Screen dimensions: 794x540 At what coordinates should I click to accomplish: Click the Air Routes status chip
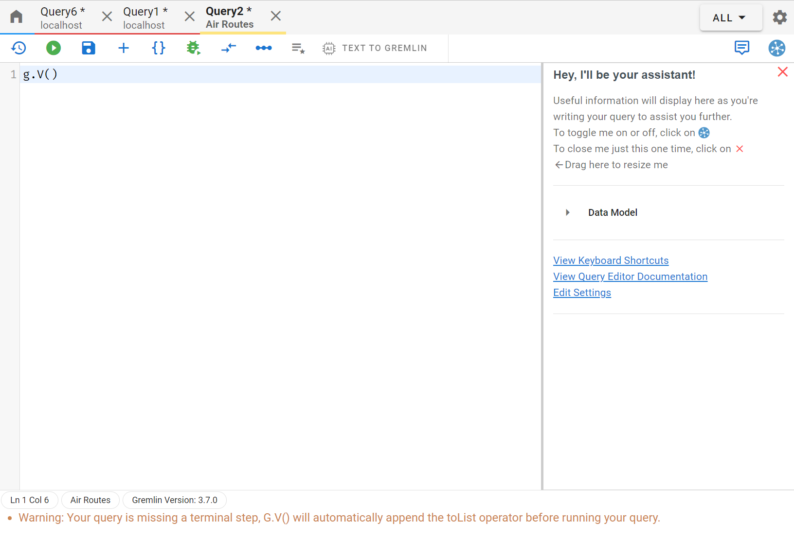point(90,500)
